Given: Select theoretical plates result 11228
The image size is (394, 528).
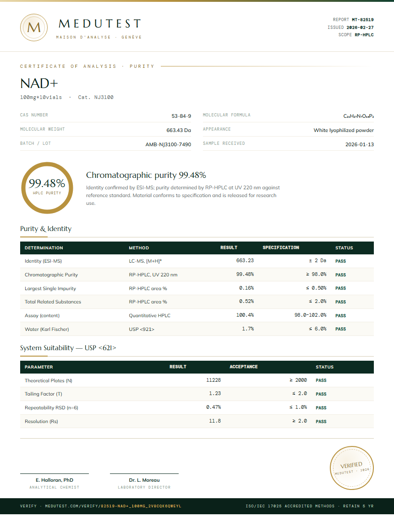Looking at the screenshot, I should click(213, 380).
